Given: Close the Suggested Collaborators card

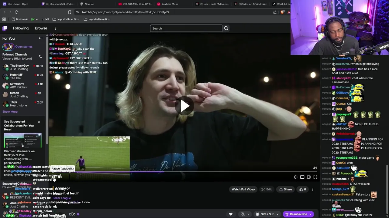Looking at the screenshot, I should point(39,122).
